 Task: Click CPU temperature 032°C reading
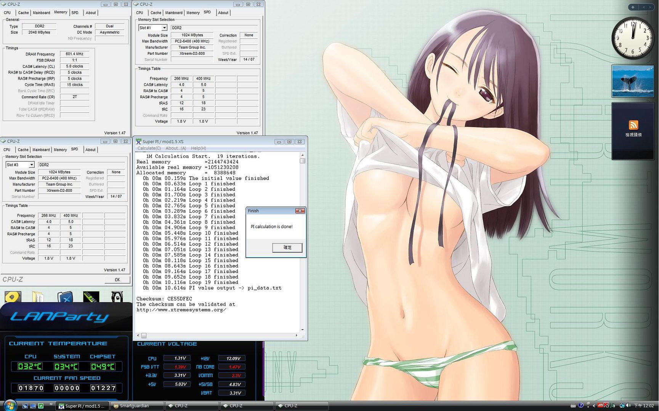click(x=30, y=366)
